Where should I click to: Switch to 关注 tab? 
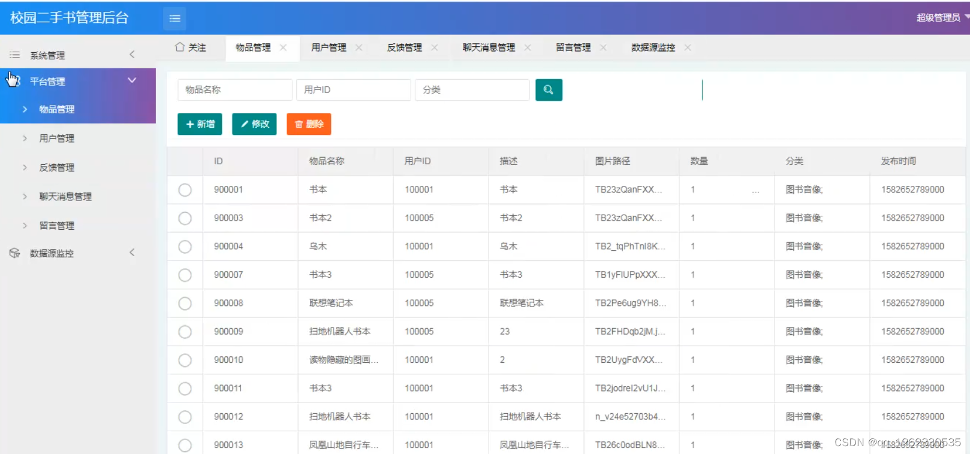click(x=191, y=47)
